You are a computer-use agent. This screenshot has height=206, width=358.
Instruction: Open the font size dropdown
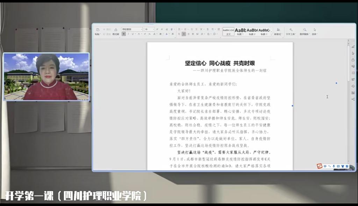[148, 29]
